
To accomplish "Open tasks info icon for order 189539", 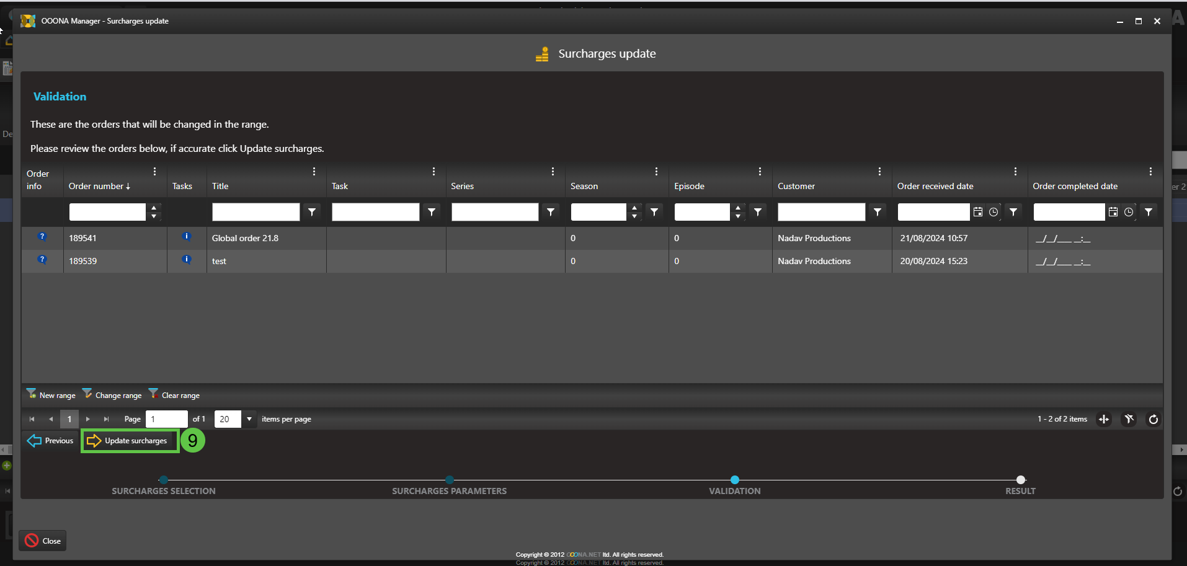I will [186, 259].
